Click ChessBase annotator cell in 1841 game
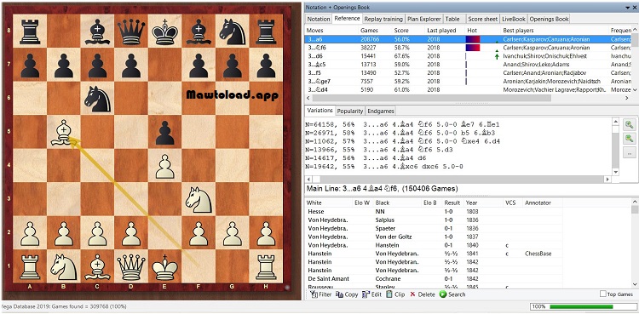Viewport: 639px width, 314px height. [538, 254]
